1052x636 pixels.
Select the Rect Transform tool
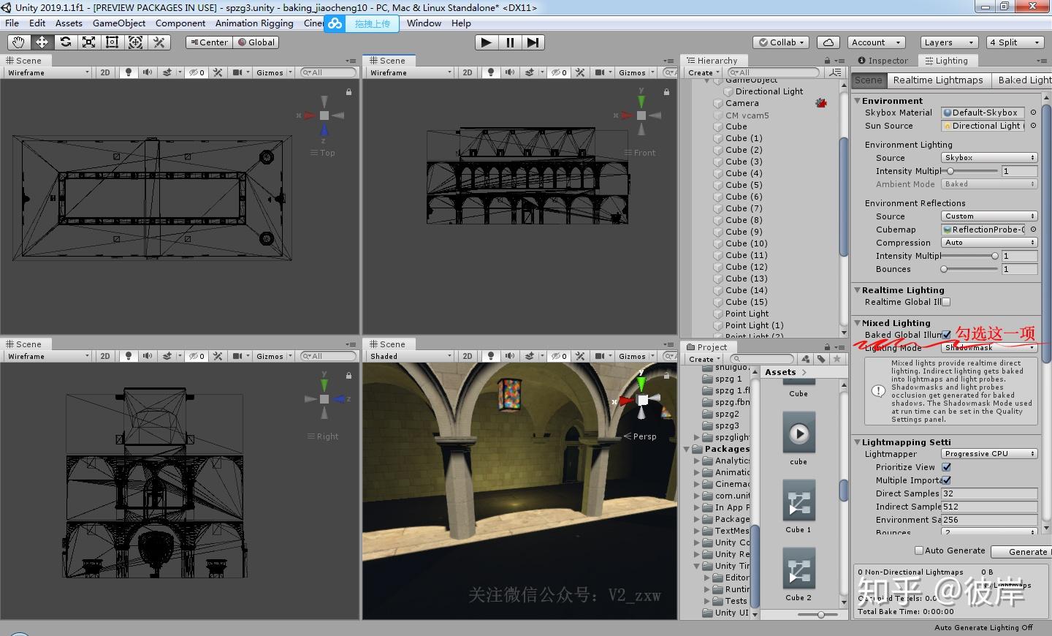(112, 42)
